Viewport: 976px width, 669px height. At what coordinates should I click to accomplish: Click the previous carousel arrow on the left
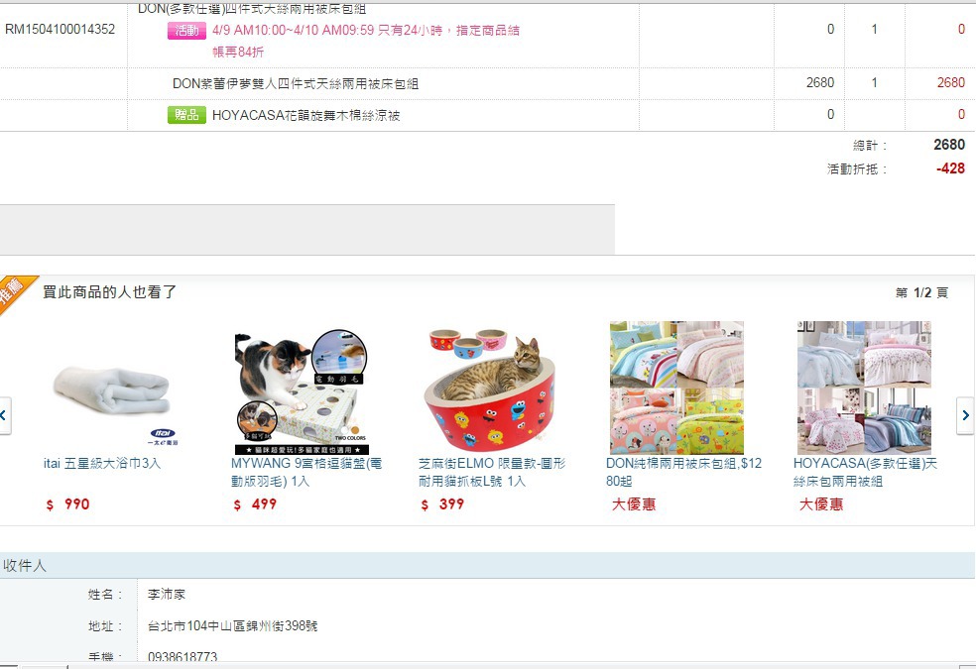click(4, 415)
